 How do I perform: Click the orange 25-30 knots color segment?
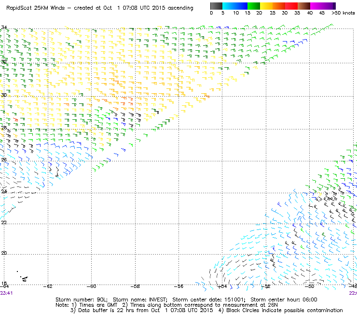click(279, 6)
